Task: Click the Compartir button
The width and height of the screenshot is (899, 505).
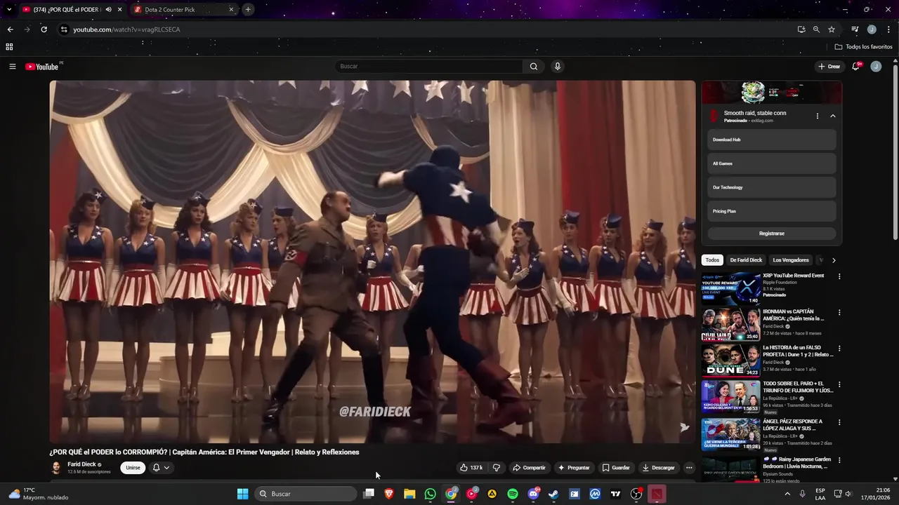Action: click(529, 468)
